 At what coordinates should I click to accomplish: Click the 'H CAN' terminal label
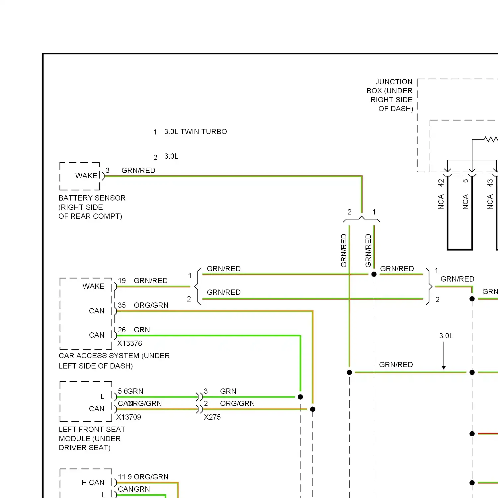pos(93,483)
